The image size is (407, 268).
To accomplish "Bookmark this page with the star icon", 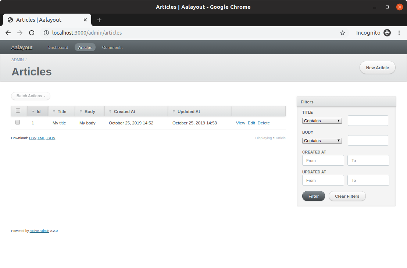I will tap(343, 33).
